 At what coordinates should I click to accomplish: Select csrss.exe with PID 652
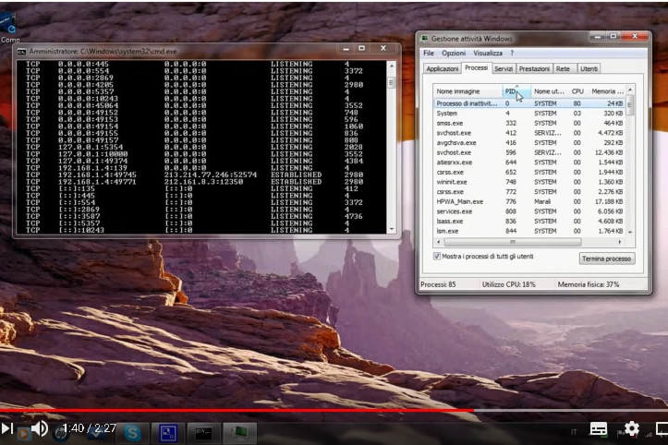529,172
